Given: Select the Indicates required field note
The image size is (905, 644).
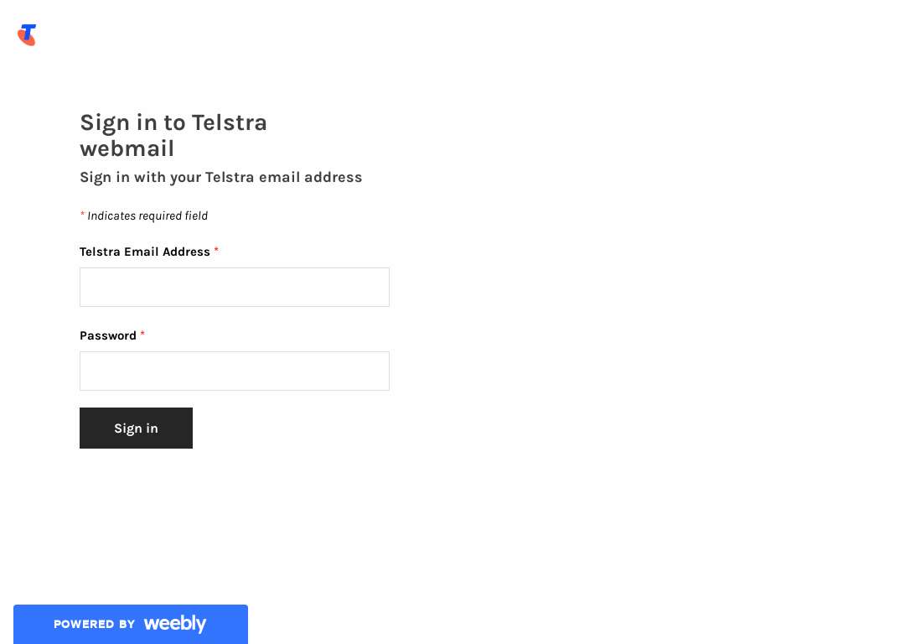Looking at the screenshot, I should point(144,216).
